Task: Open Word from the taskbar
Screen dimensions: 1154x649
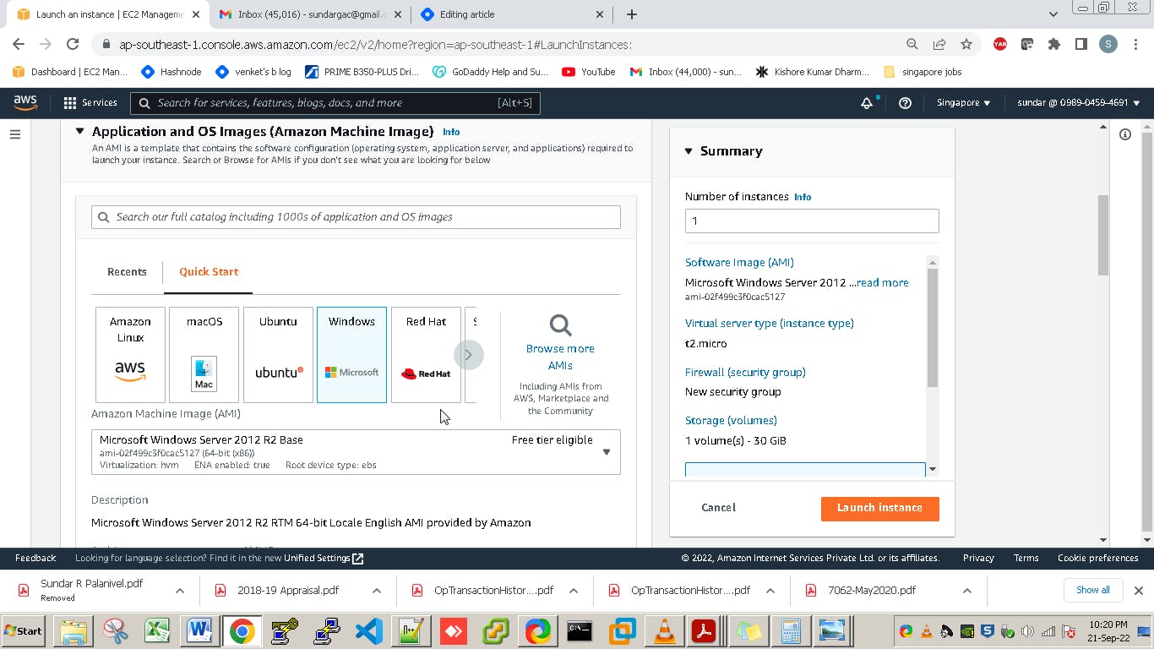Action: point(200,631)
